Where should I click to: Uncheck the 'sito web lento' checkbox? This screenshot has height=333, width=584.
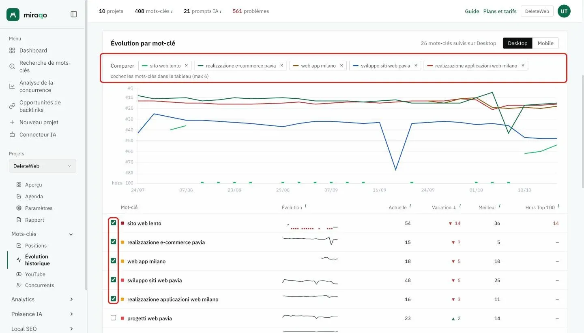tap(114, 223)
